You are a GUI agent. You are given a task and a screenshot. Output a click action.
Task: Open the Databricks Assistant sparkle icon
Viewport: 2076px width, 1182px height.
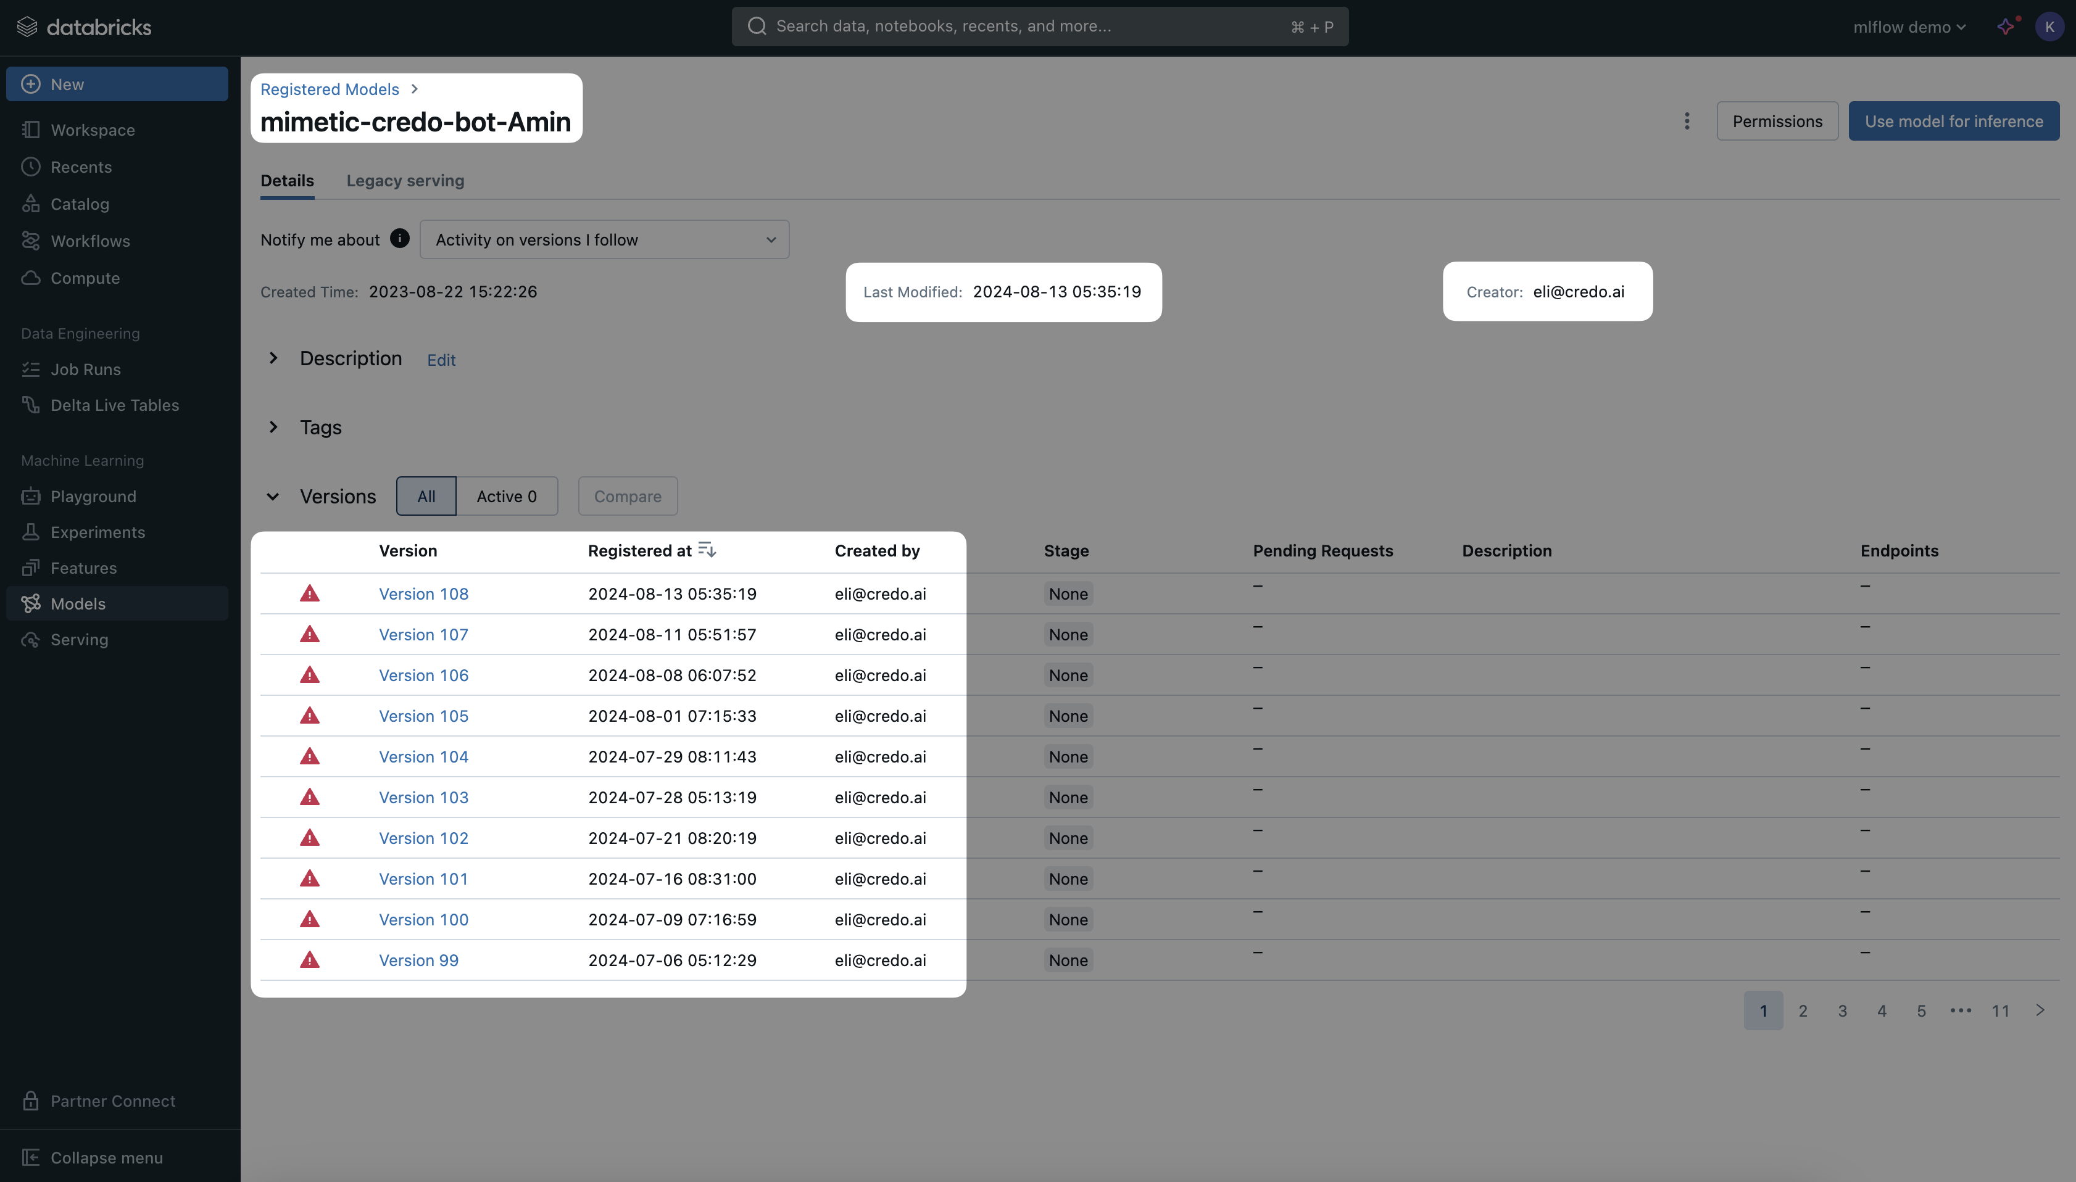2007,26
